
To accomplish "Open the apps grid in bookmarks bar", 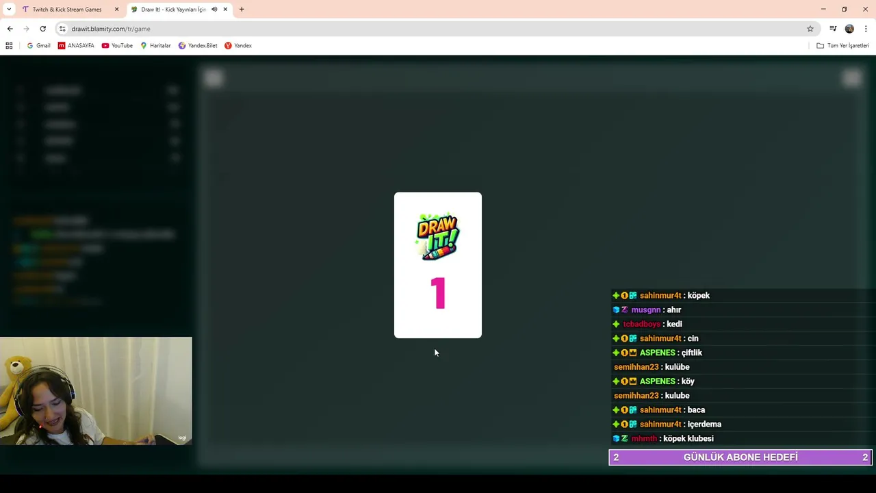I will [9, 46].
